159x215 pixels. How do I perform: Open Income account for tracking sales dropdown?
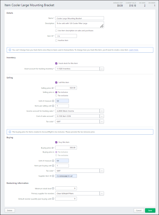(102, 111)
